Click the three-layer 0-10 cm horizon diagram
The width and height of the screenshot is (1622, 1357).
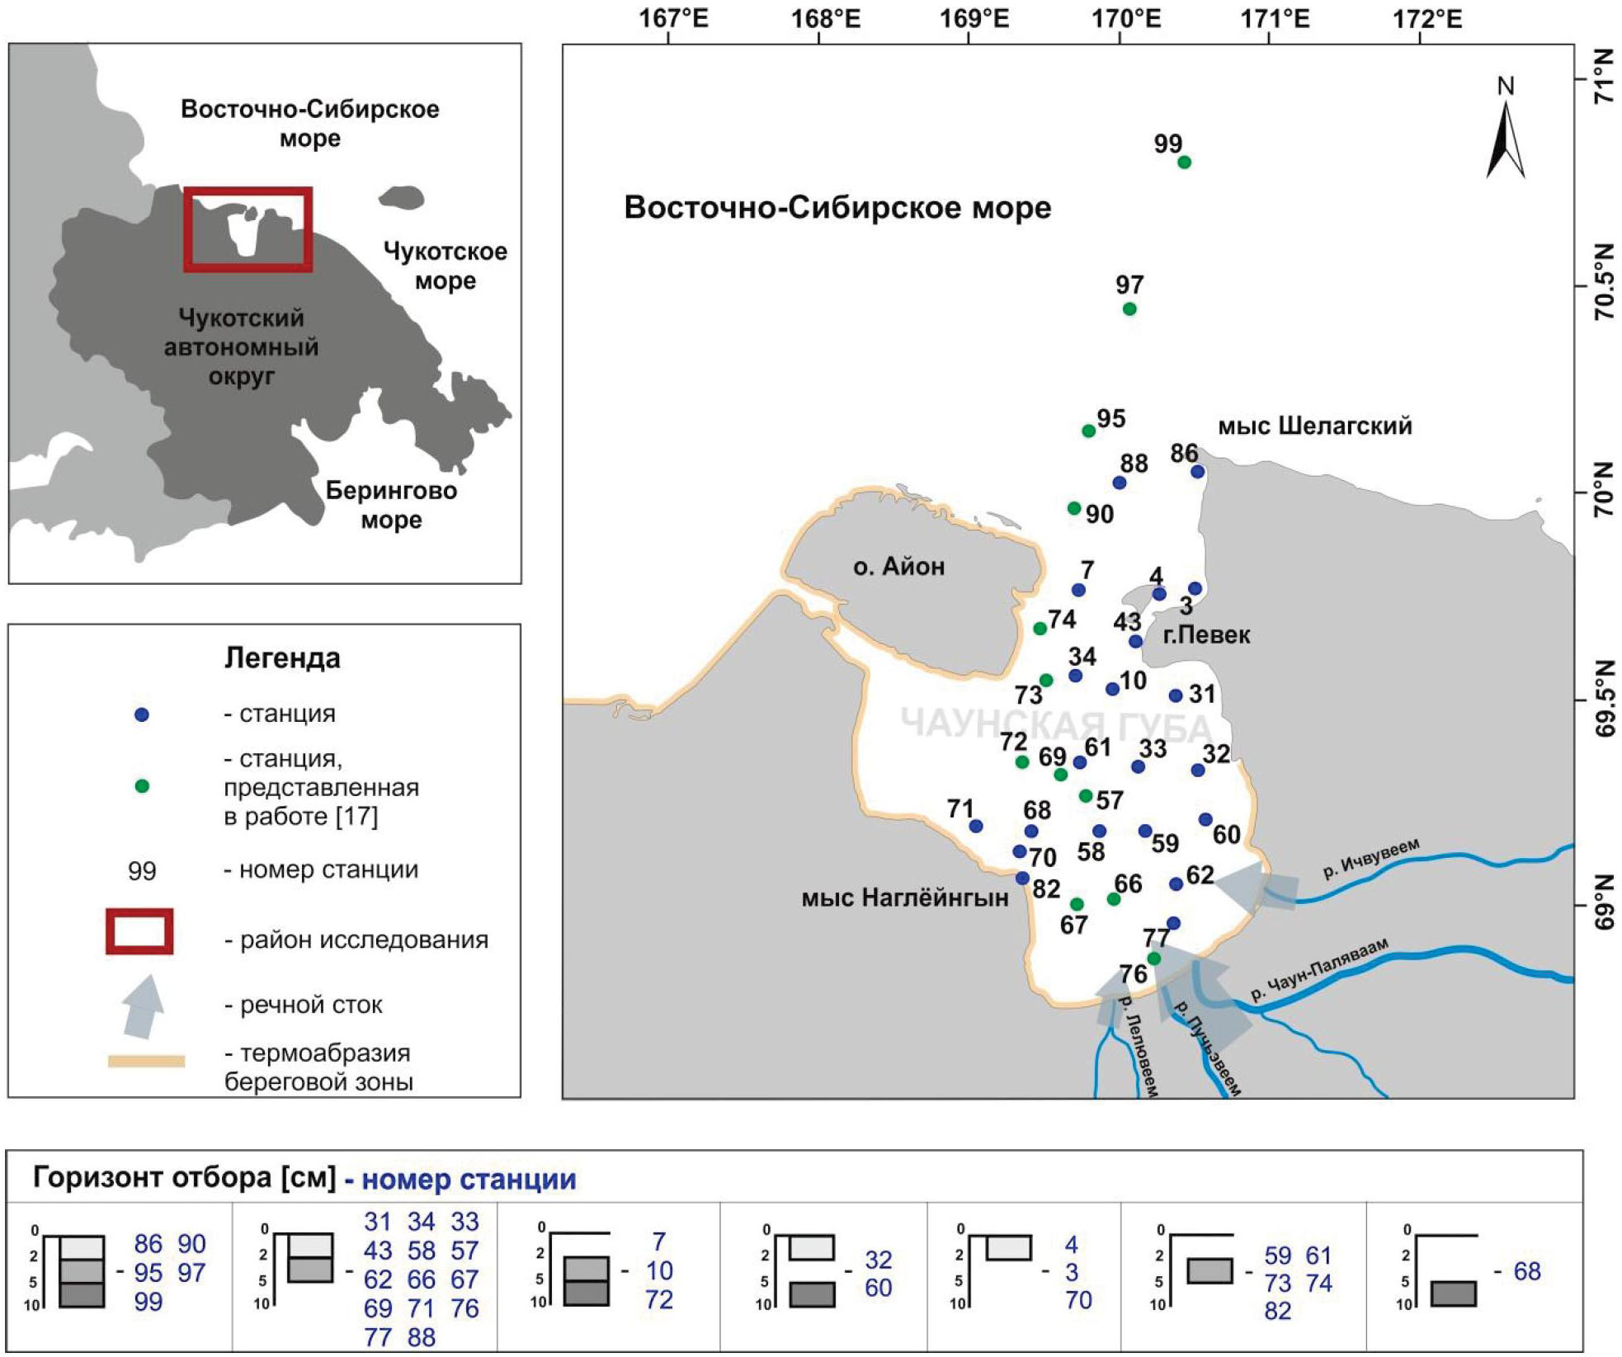pos(83,1271)
